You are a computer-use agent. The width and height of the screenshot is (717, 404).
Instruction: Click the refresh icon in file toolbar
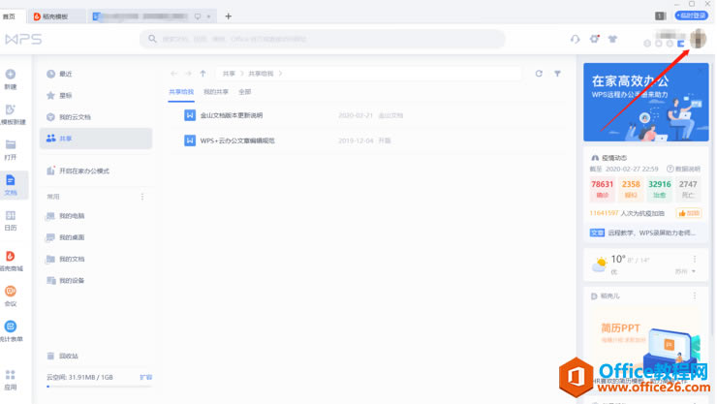pos(539,74)
